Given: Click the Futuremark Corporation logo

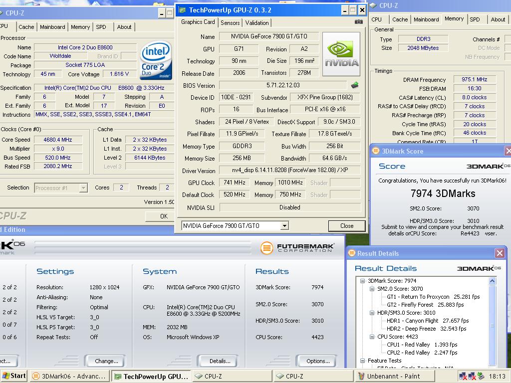Looking at the screenshot, I should 297,248.
